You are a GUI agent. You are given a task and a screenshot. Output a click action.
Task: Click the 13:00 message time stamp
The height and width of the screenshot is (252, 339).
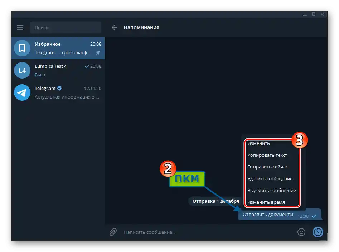303,216
